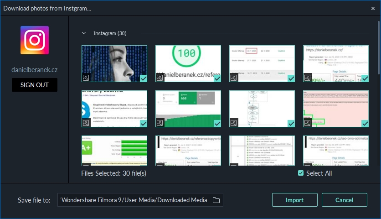Click the SIGN OUT button
The height and width of the screenshot is (219, 381).
35,85
